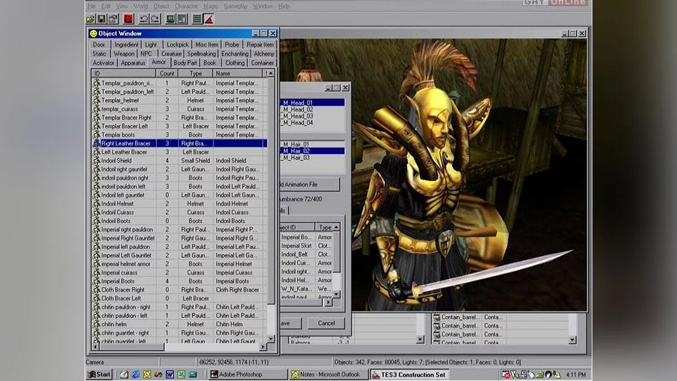This screenshot has height=381, width=677.
Task: Save the plugin using the floppy disk icon
Action: pyautogui.click(x=102, y=19)
